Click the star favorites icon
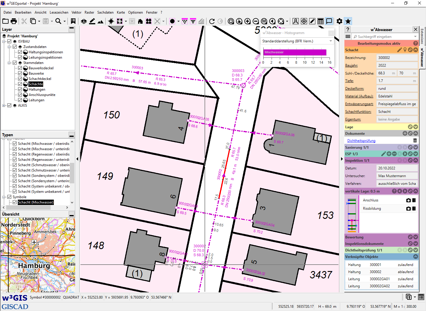Image resolution: width=426 pixels, height=311 pixels. pyautogui.click(x=348, y=21)
